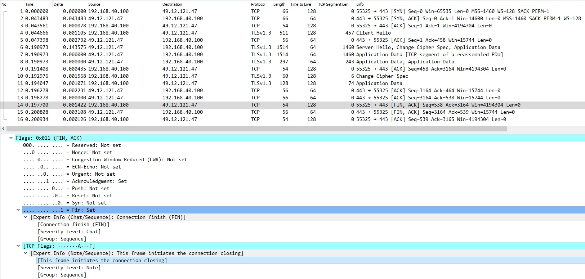Select the Acknowledgment: Set line
The width and height of the screenshot is (585, 279).
point(75,181)
